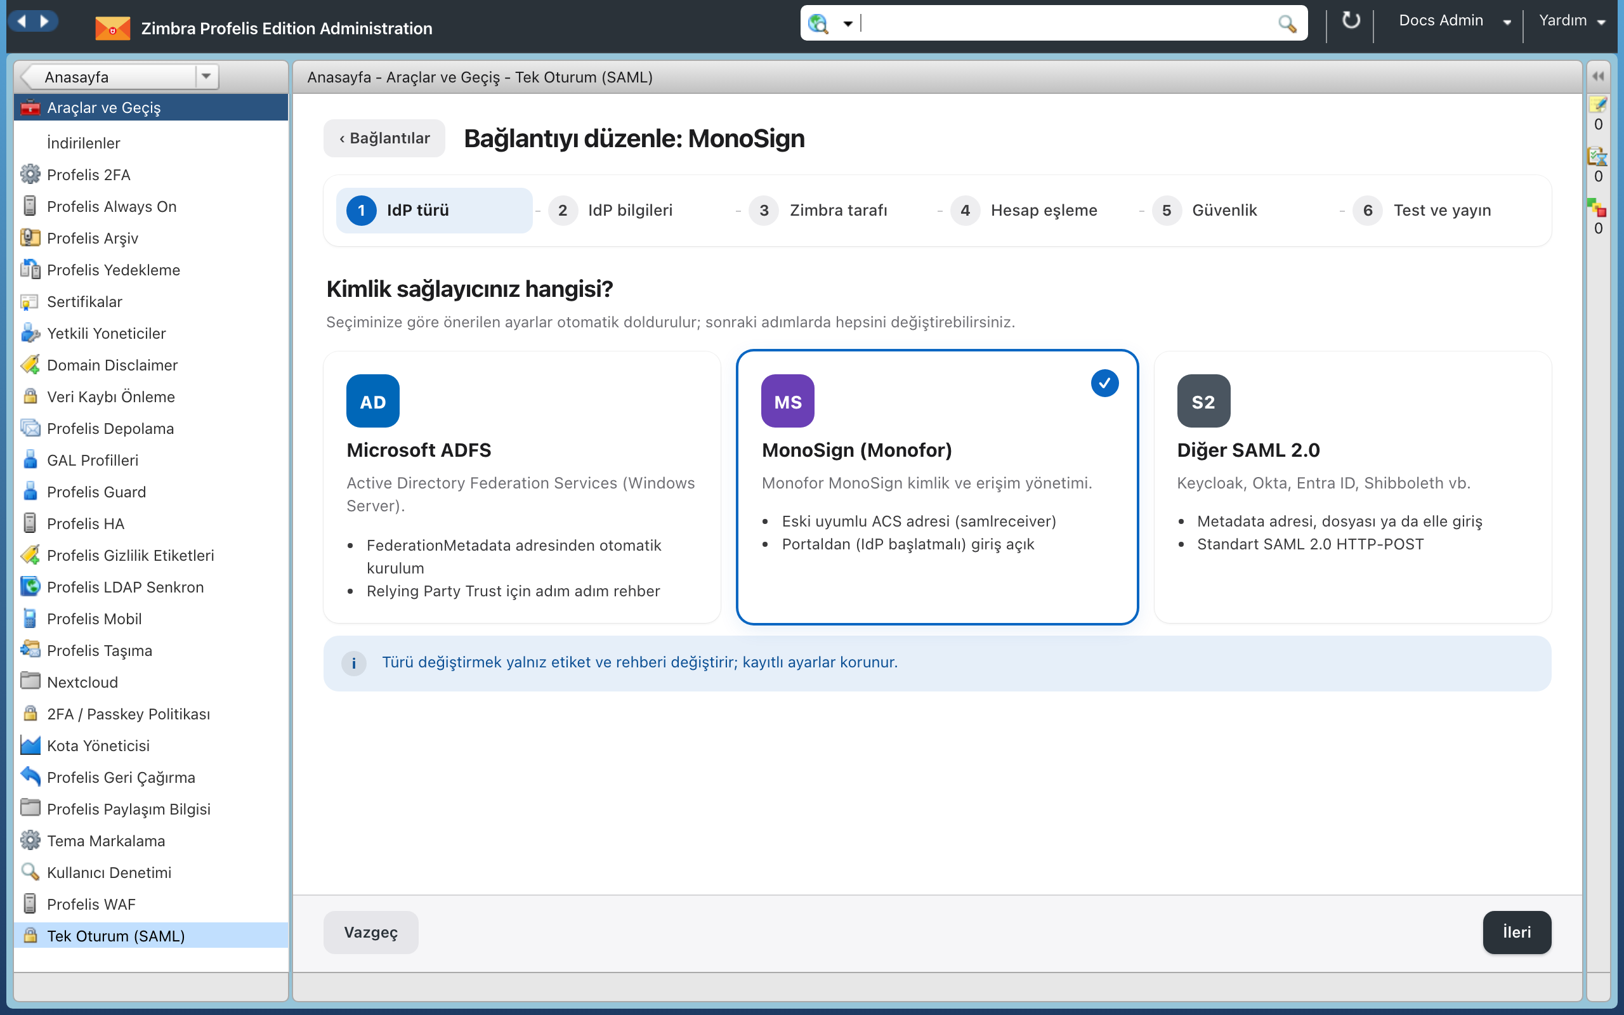
Task: Go forward with the right navigation arrow
Action: point(44,21)
